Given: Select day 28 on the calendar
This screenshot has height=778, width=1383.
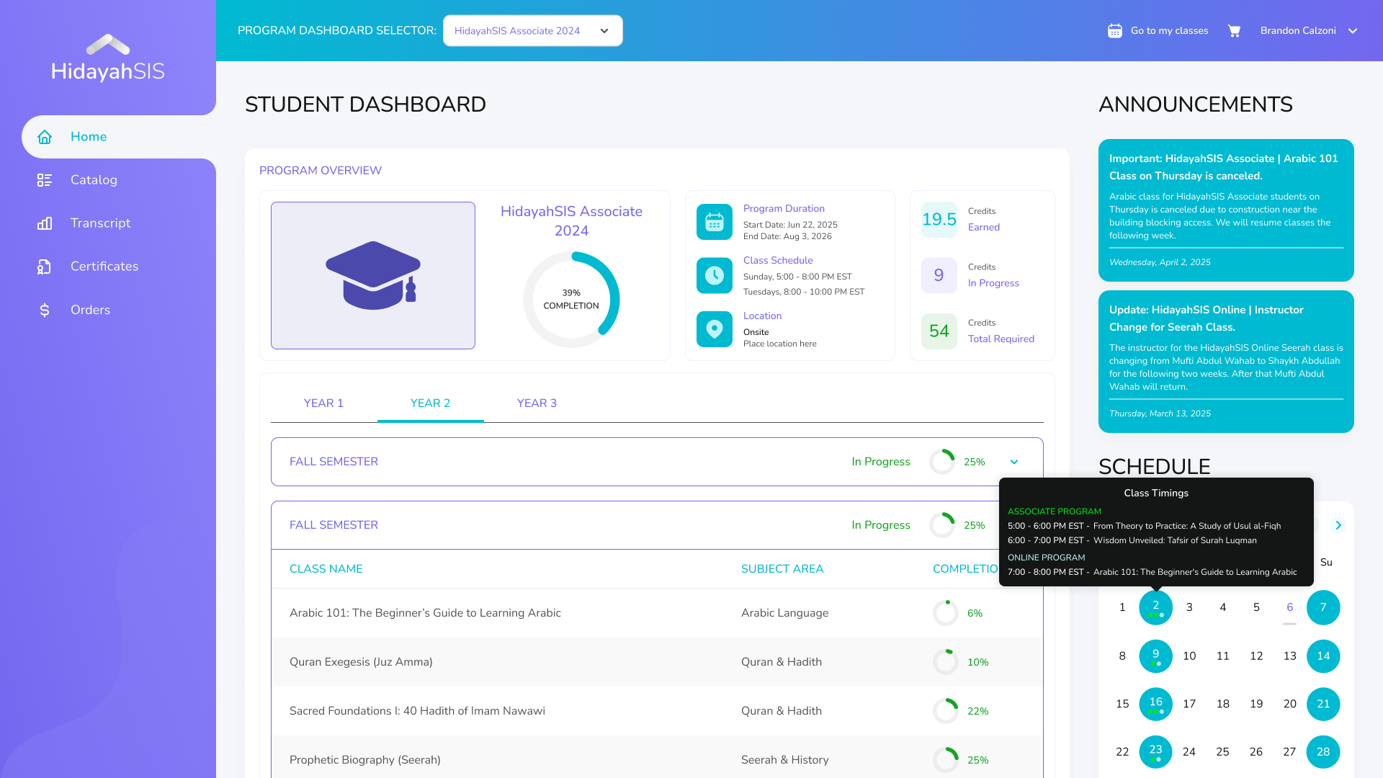Looking at the screenshot, I should pyautogui.click(x=1322, y=751).
